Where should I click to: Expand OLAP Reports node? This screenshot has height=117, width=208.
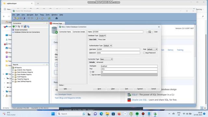(x=13, y=77)
